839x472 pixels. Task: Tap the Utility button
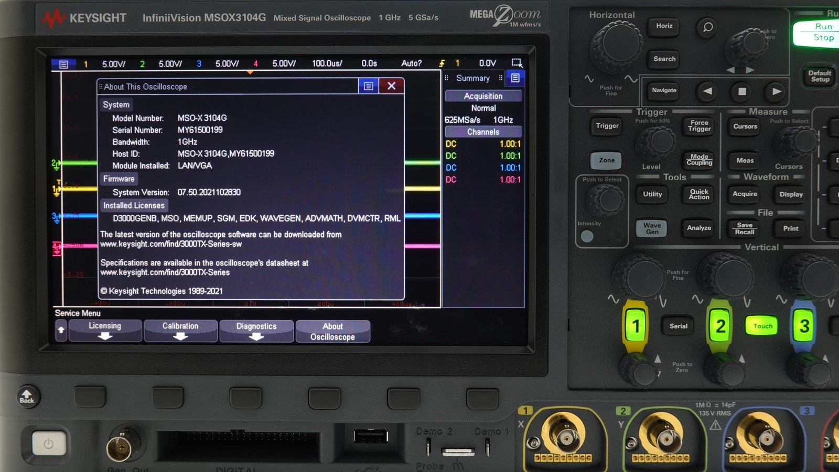(x=652, y=194)
